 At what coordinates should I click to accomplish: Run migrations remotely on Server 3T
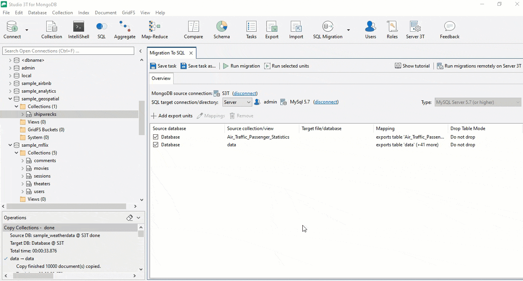tap(479, 66)
